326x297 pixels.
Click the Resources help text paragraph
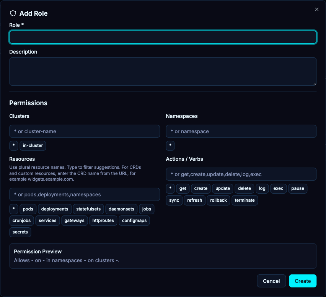(x=75, y=173)
